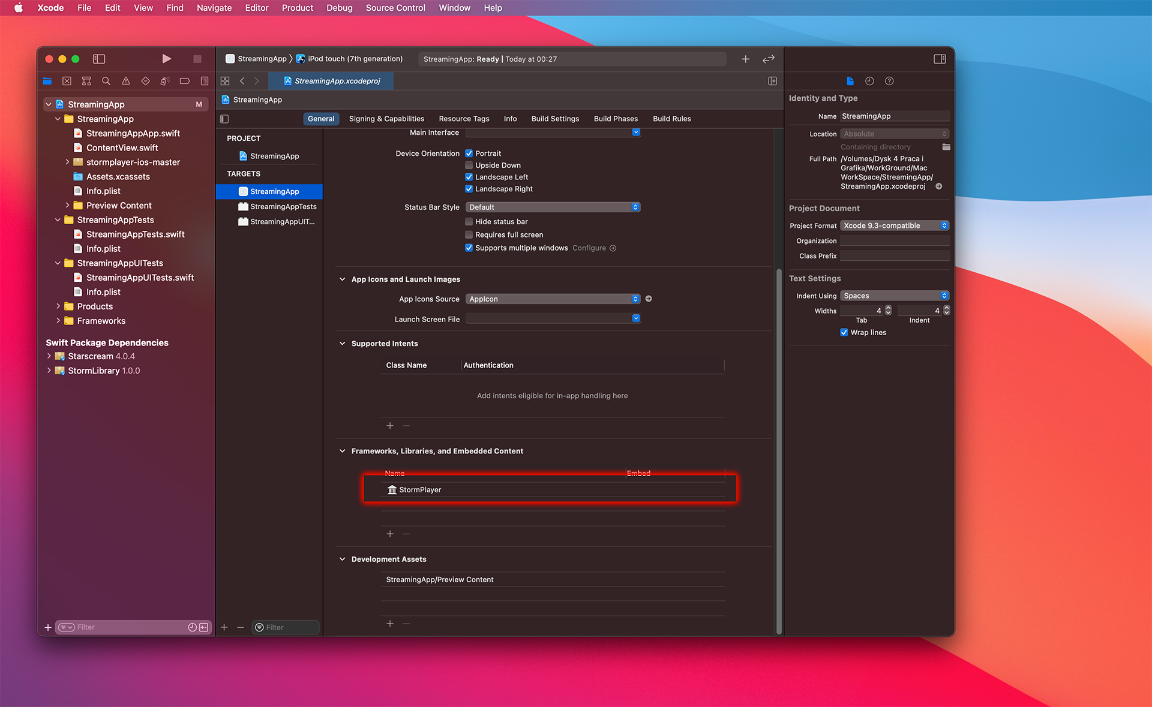Hide the project and targets list
This screenshot has width=1152, height=707.
tap(224, 119)
